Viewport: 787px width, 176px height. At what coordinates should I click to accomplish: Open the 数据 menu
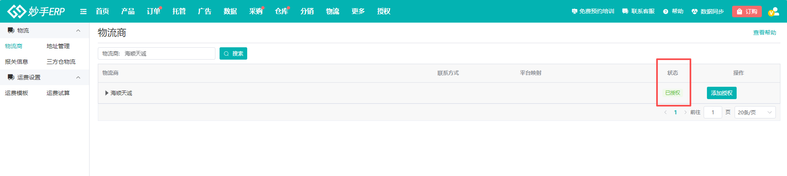pyautogui.click(x=230, y=11)
